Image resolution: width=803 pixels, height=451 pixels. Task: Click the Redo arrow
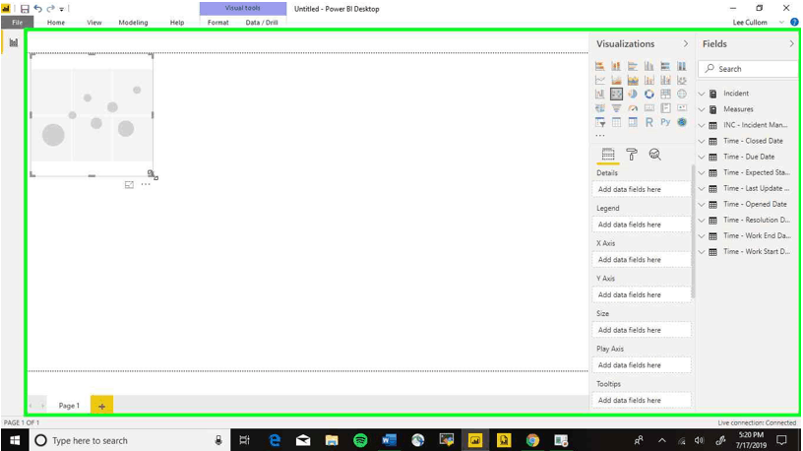pyautogui.click(x=50, y=9)
